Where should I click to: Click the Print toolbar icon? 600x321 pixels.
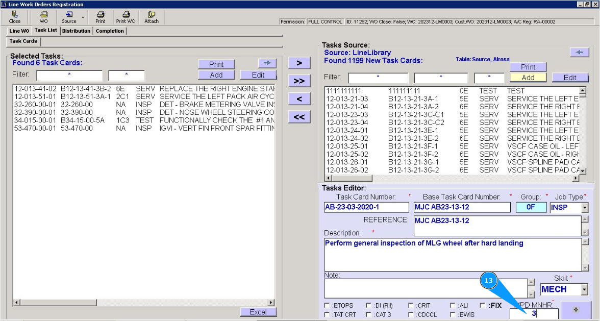click(101, 17)
